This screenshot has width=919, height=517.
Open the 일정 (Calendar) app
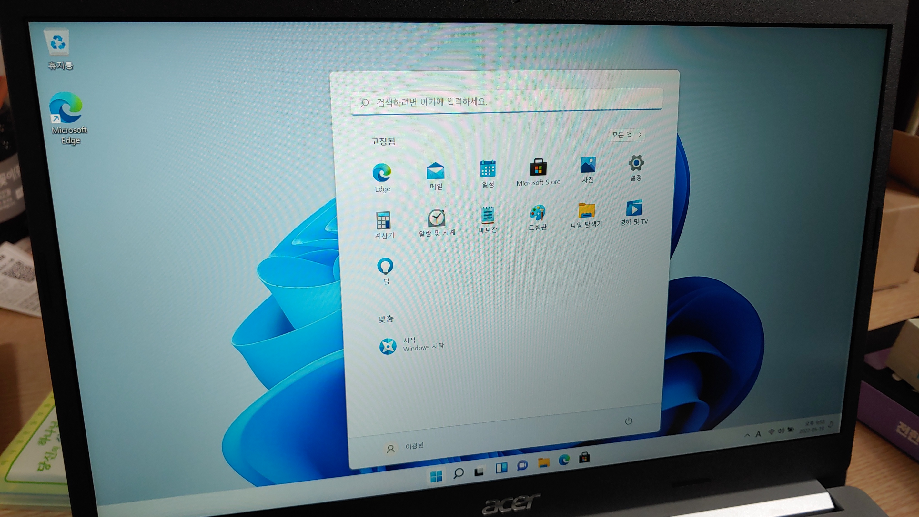point(488,174)
